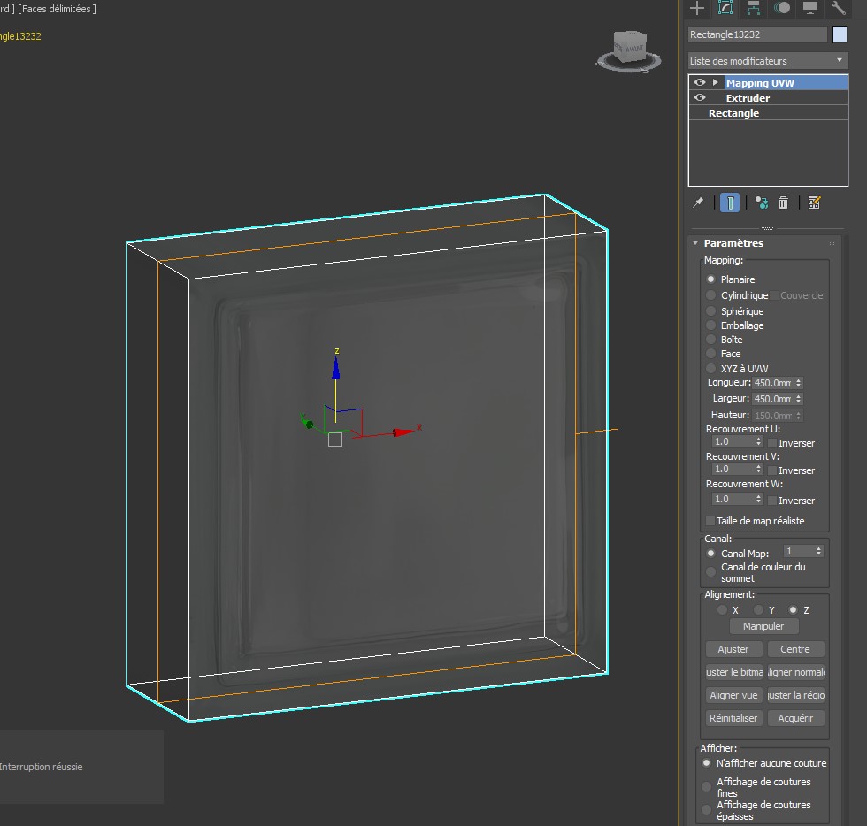This screenshot has width=867, height=826.
Task: Click the Ajuster alignment button
Action: coord(733,649)
